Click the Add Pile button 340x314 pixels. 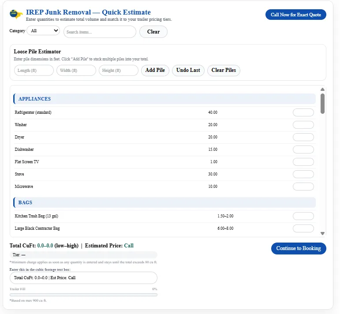click(155, 70)
